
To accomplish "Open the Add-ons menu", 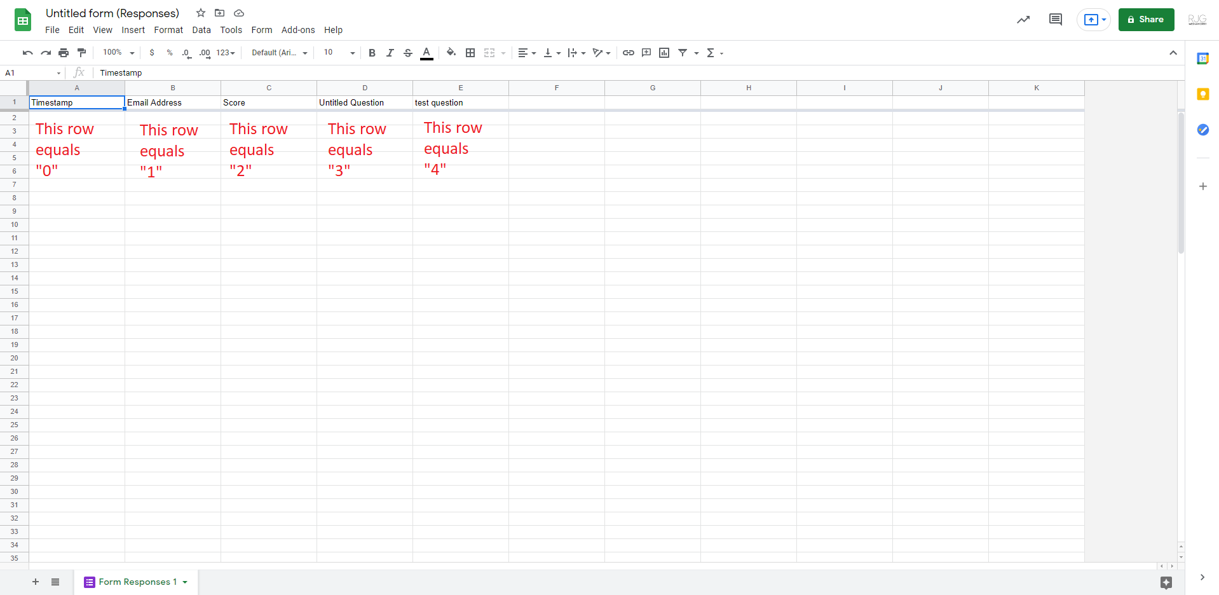I will (x=298, y=30).
